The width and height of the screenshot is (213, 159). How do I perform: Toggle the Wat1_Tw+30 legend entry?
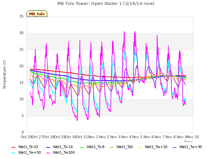(187, 147)
